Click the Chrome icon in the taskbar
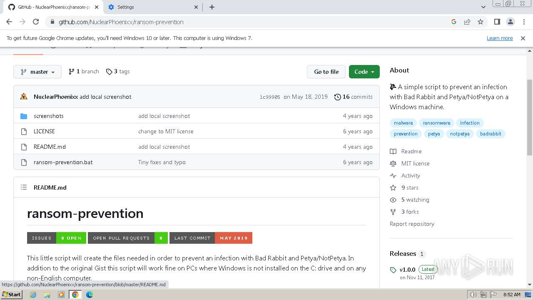This screenshot has width=533, height=300. click(x=75, y=295)
